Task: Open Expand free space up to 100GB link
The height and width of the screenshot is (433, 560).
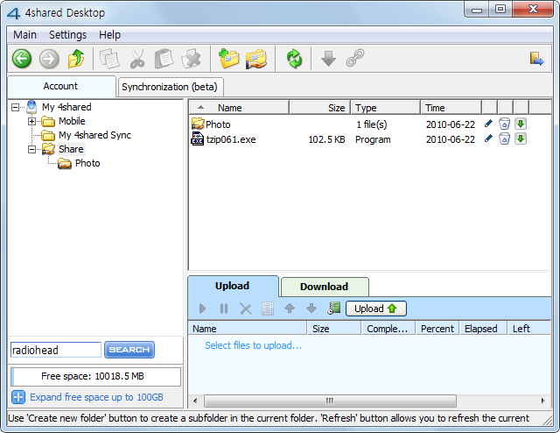Action: (96, 397)
